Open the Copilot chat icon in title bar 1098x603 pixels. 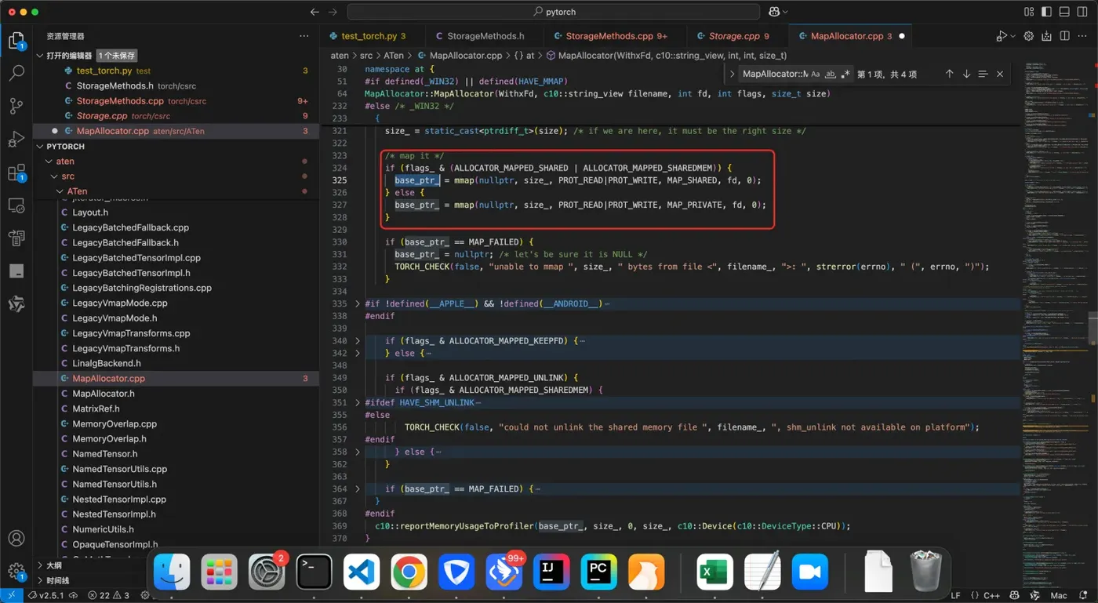774,12
